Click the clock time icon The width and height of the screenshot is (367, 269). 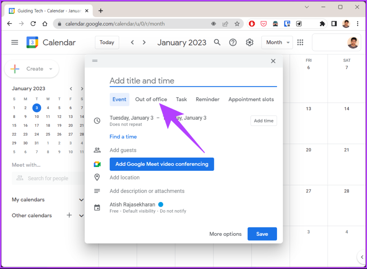(97, 121)
